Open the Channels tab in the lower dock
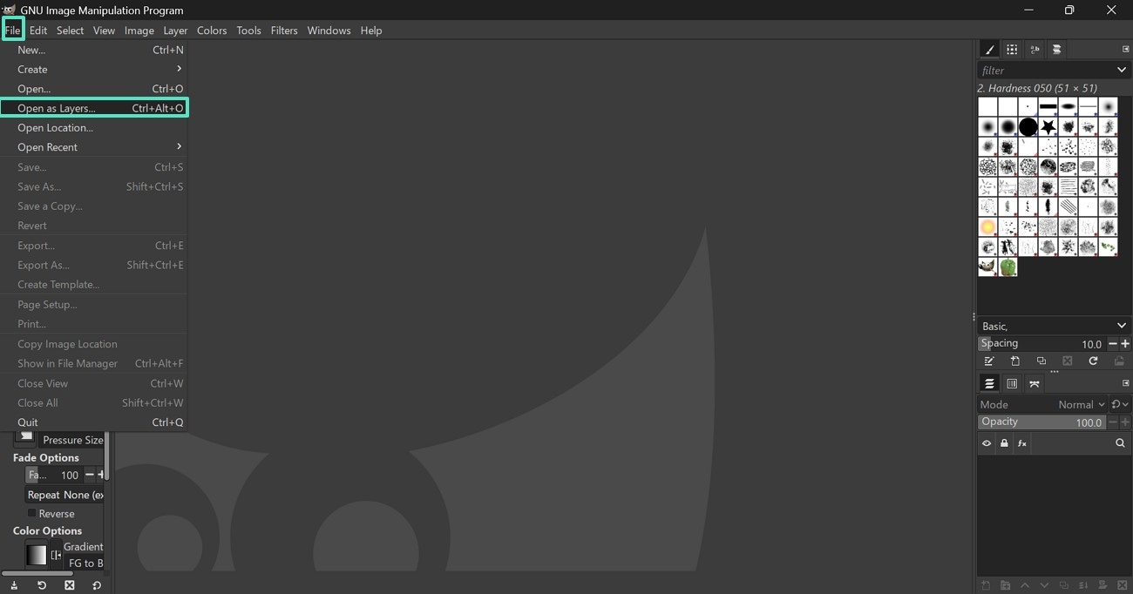The height and width of the screenshot is (594, 1133). 1012,383
